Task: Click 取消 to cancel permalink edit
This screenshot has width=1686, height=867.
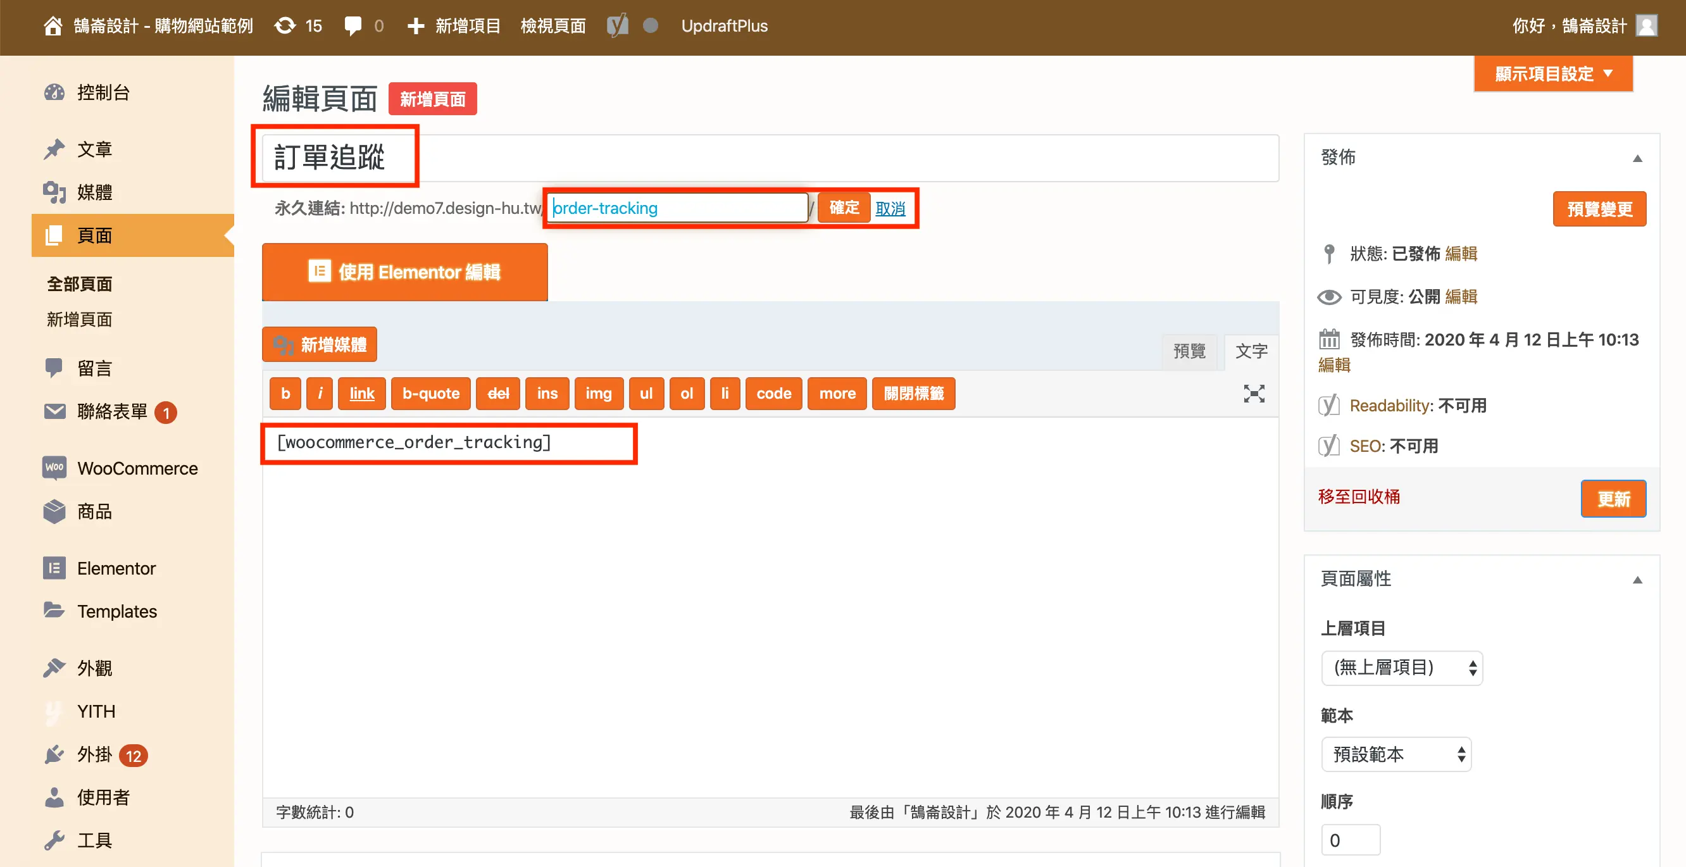Action: (890, 208)
